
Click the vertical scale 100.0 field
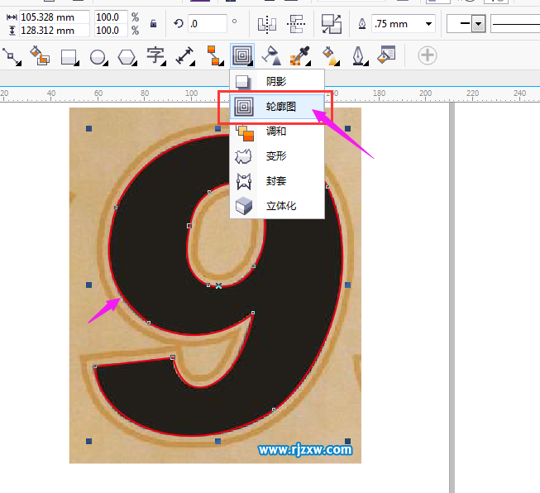[111, 31]
